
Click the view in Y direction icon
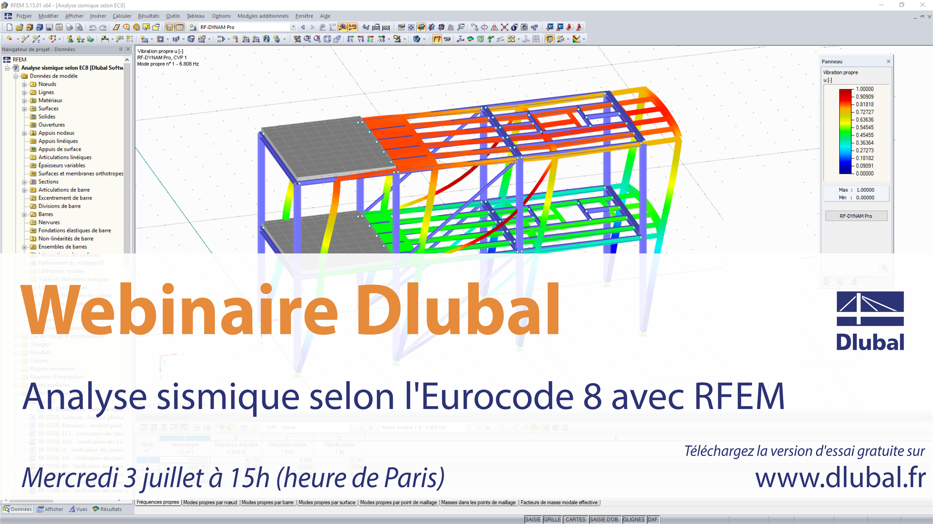click(x=360, y=39)
